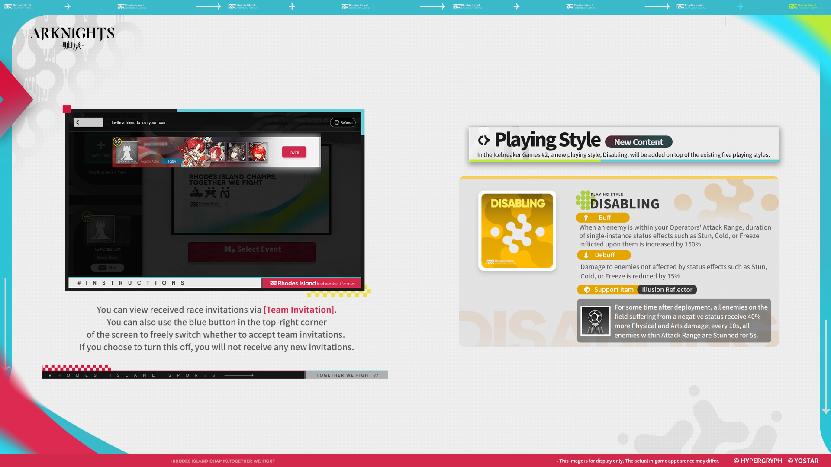Click the red Invite button
Image resolution: width=831 pixels, height=467 pixels.
coord(294,152)
